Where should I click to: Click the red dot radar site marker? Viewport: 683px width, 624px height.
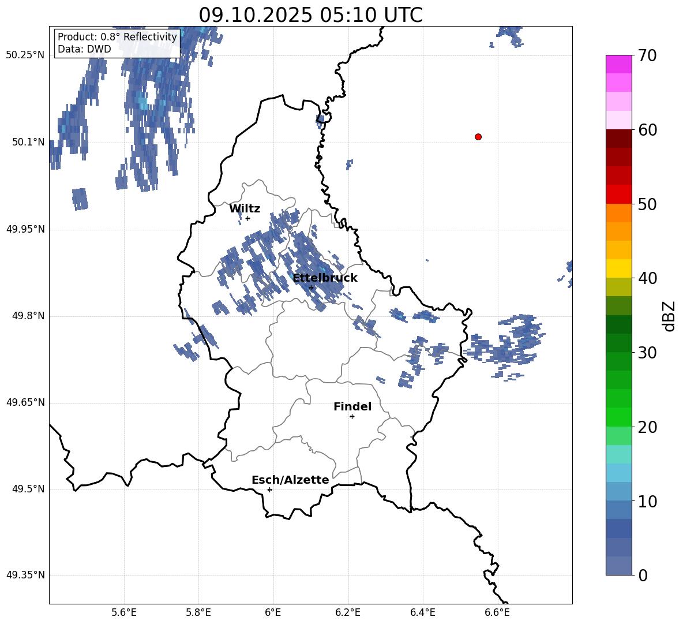click(x=478, y=137)
